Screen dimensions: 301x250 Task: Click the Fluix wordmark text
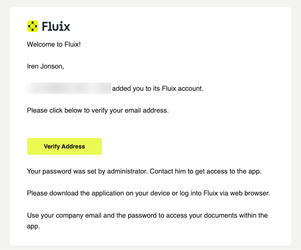(56, 26)
